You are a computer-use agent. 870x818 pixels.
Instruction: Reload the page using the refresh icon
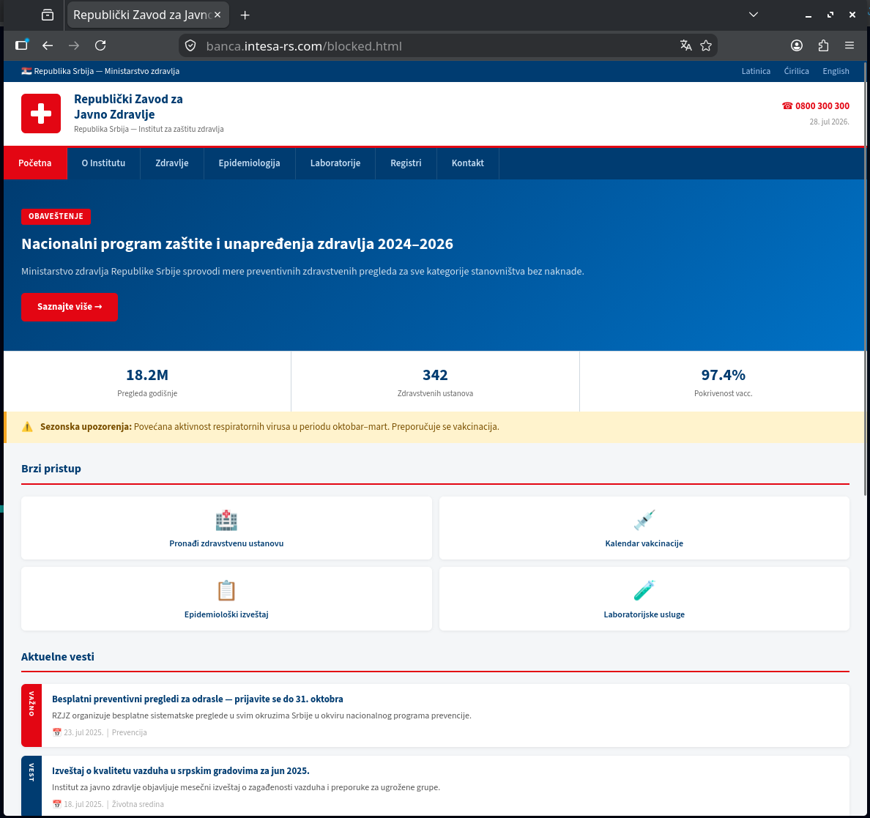100,45
